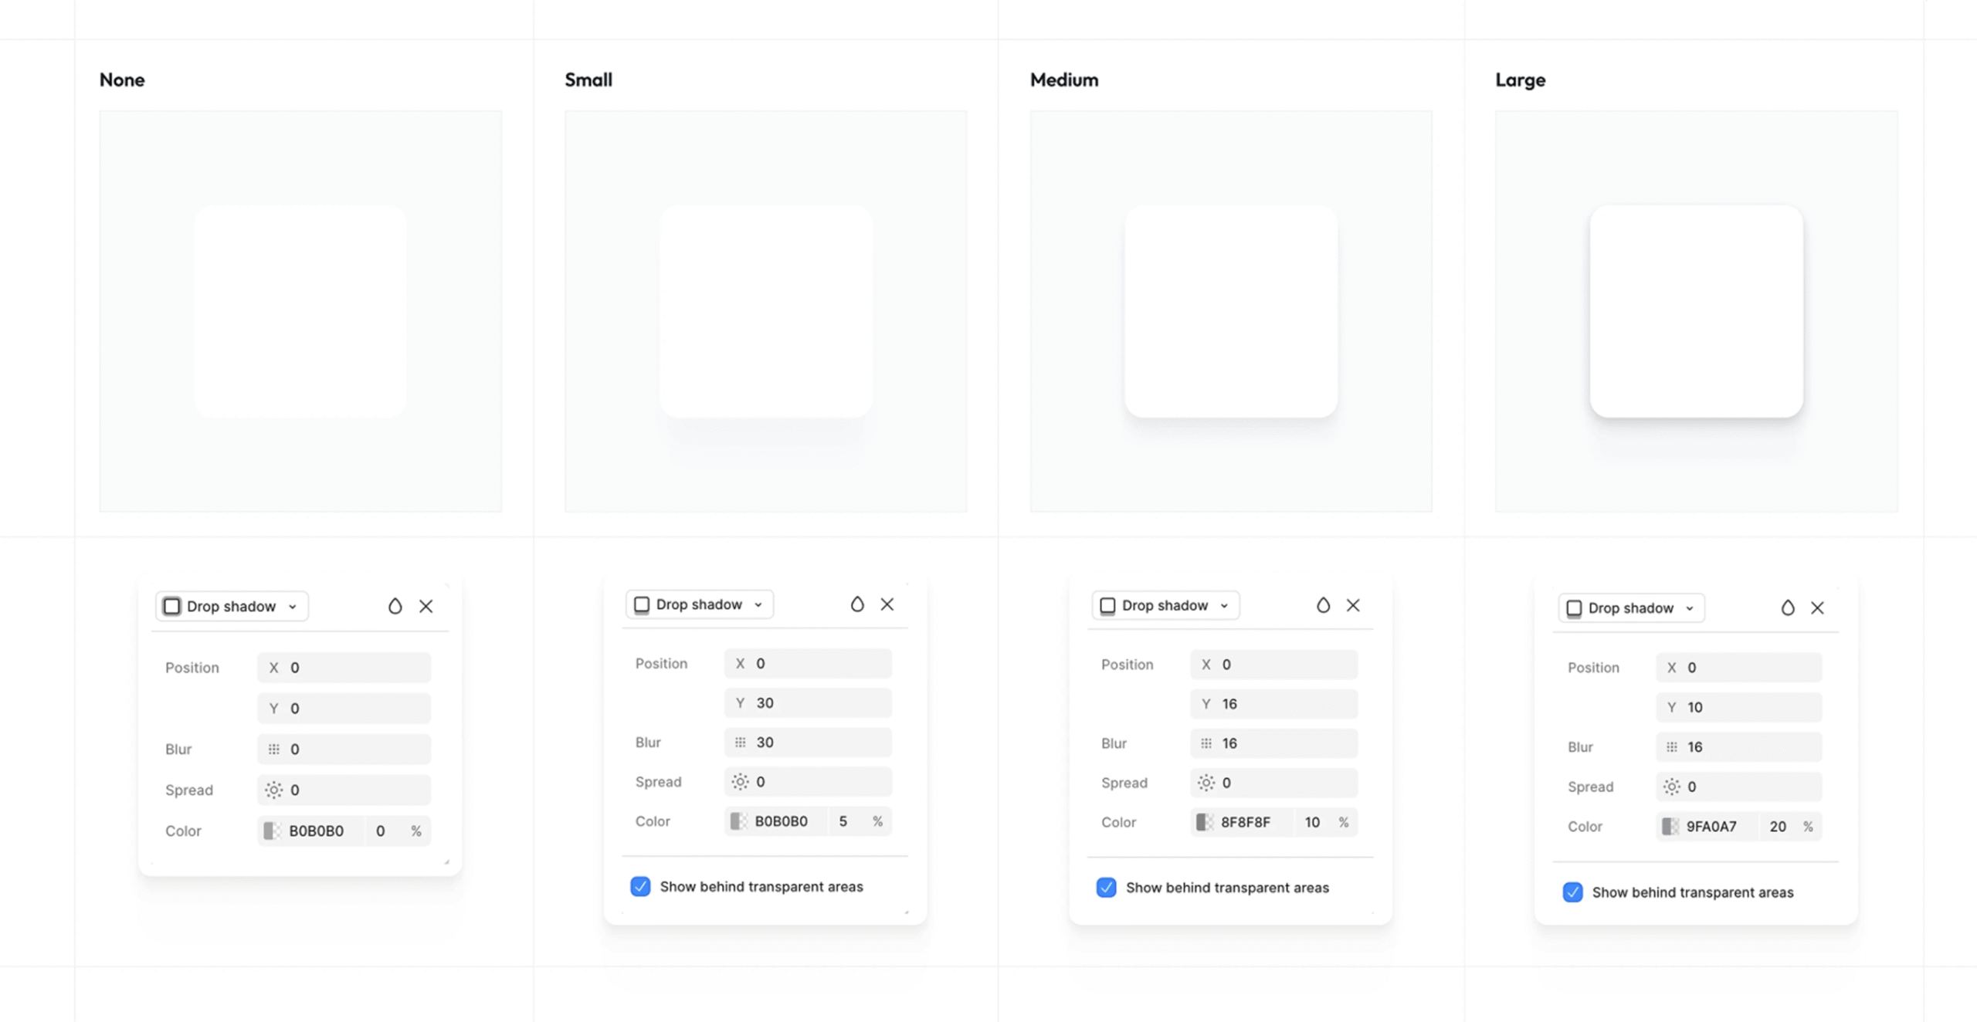
Task: Close the None drop shadow panel
Action: [x=426, y=606]
